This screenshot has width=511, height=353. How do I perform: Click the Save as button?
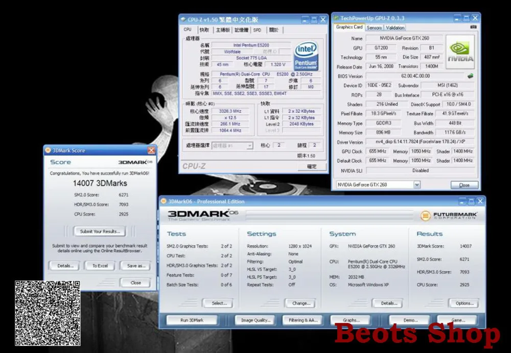(136, 266)
